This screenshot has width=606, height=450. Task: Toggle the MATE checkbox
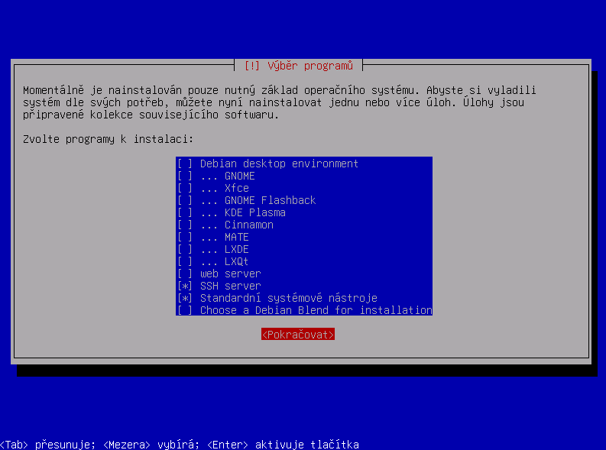coord(185,237)
